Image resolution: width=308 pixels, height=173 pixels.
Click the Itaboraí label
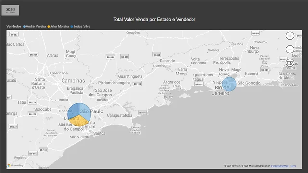(x=252, y=74)
